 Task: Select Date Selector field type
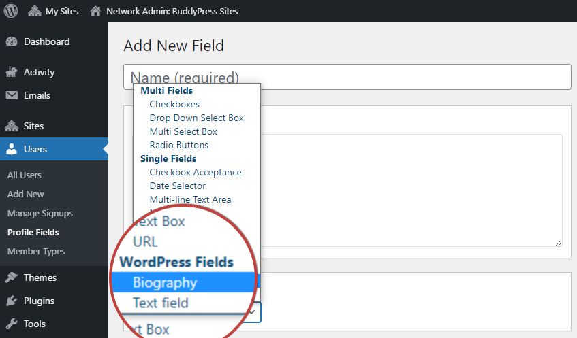(177, 186)
